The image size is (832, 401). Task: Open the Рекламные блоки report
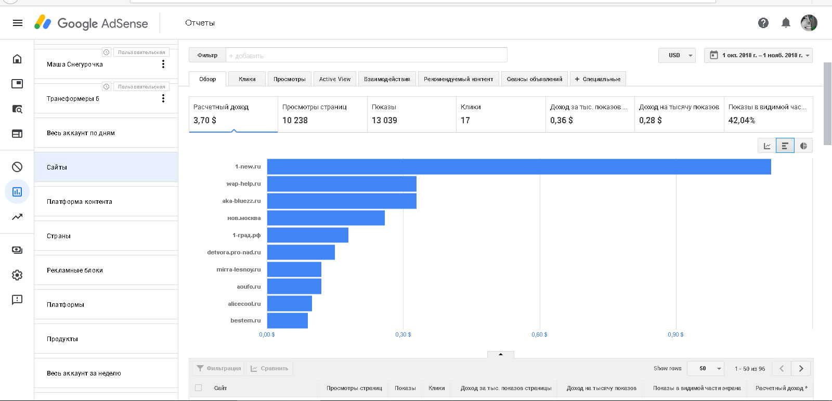pos(106,270)
